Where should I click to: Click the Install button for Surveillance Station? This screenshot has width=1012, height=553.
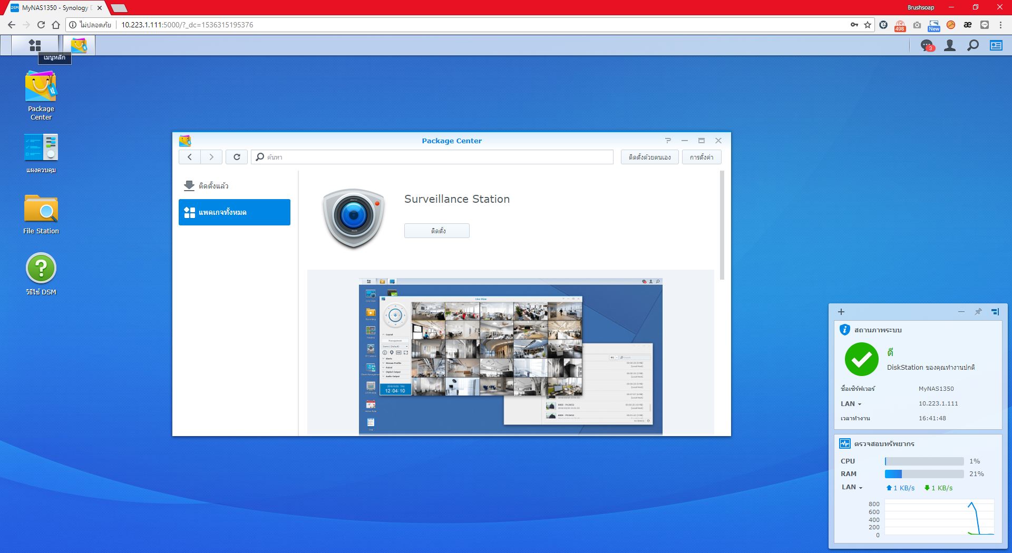point(437,231)
